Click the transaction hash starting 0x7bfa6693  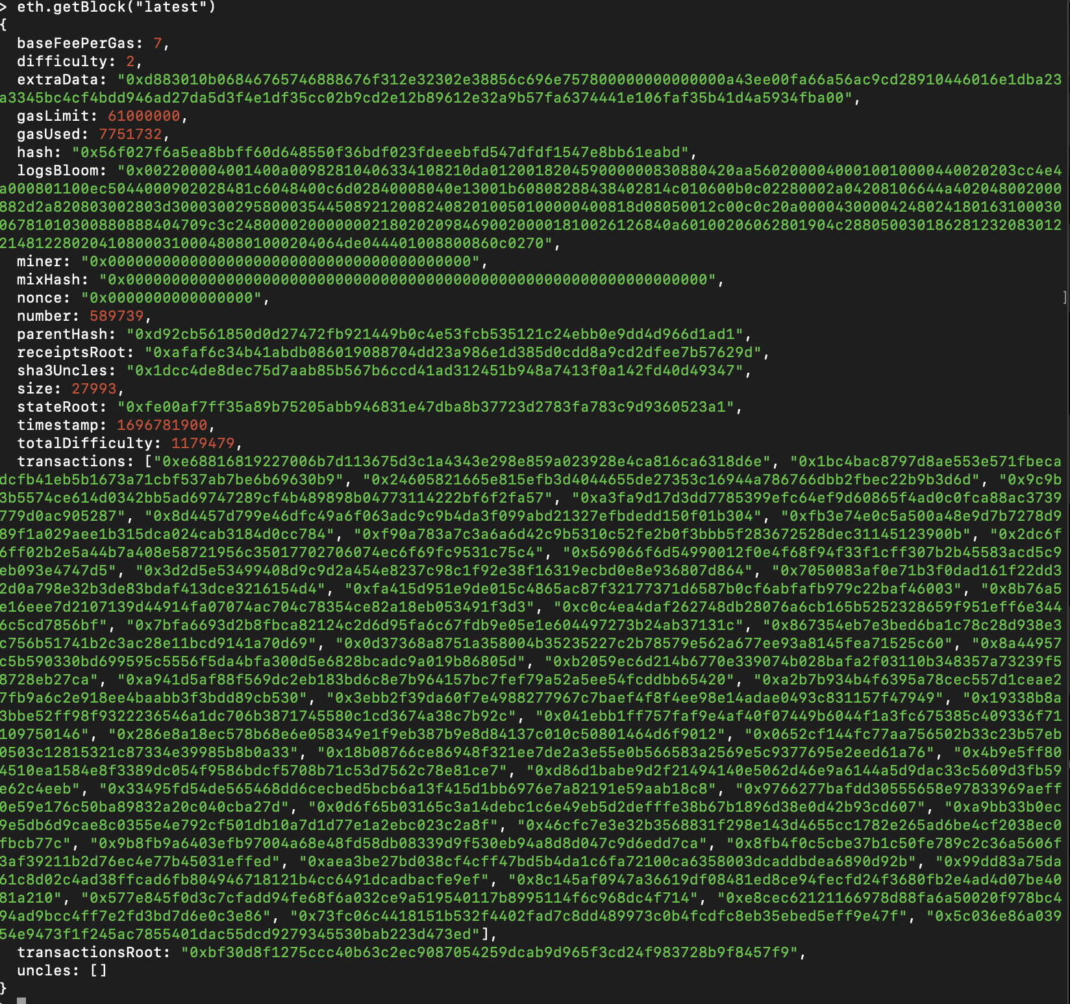click(435, 625)
